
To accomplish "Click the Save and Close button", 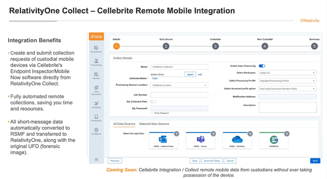I will 212,161.
